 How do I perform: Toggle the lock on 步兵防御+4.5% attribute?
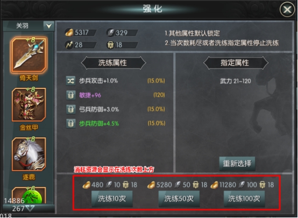[70, 124]
